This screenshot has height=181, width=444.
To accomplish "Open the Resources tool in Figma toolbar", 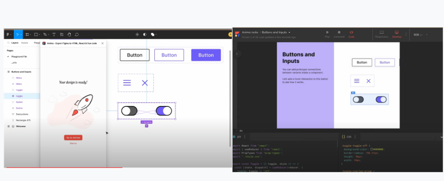I will 62,34.
